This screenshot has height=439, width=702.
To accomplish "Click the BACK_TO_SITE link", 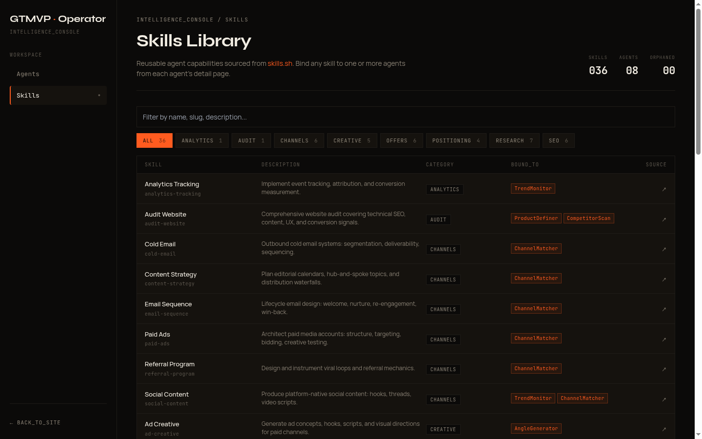I will click(35, 422).
